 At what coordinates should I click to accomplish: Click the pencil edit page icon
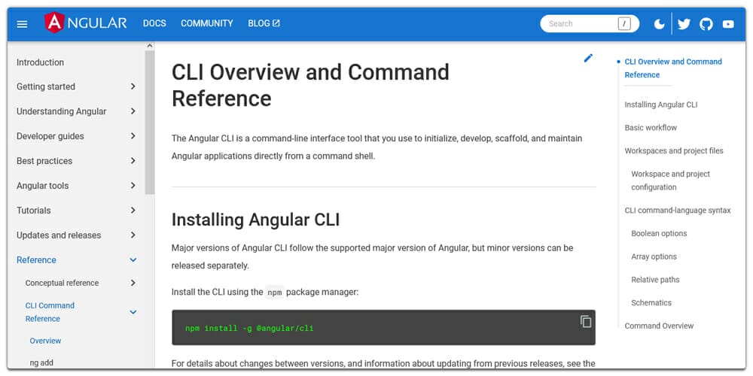point(588,58)
